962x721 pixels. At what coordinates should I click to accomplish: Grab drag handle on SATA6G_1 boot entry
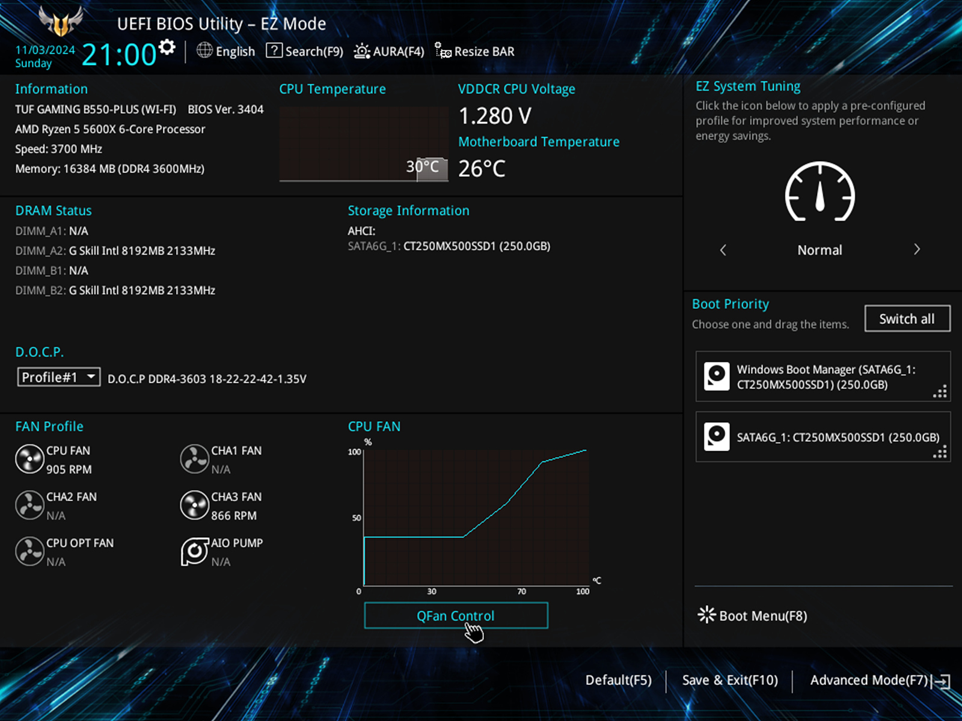(940, 452)
